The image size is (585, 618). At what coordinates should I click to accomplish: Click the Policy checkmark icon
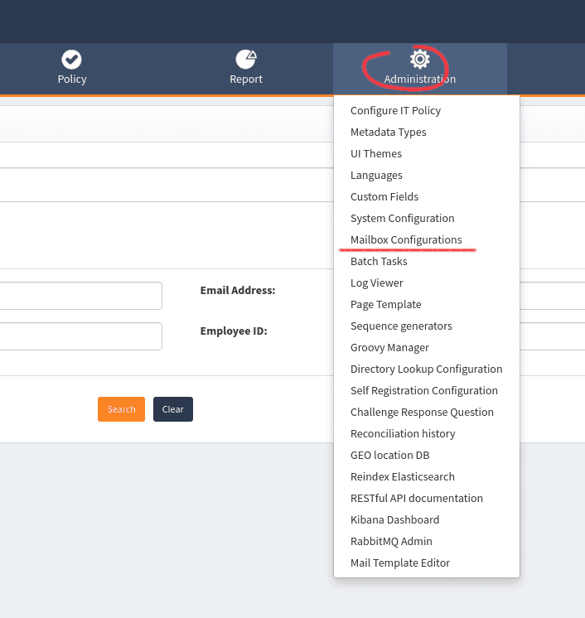pyautogui.click(x=72, y=59)
